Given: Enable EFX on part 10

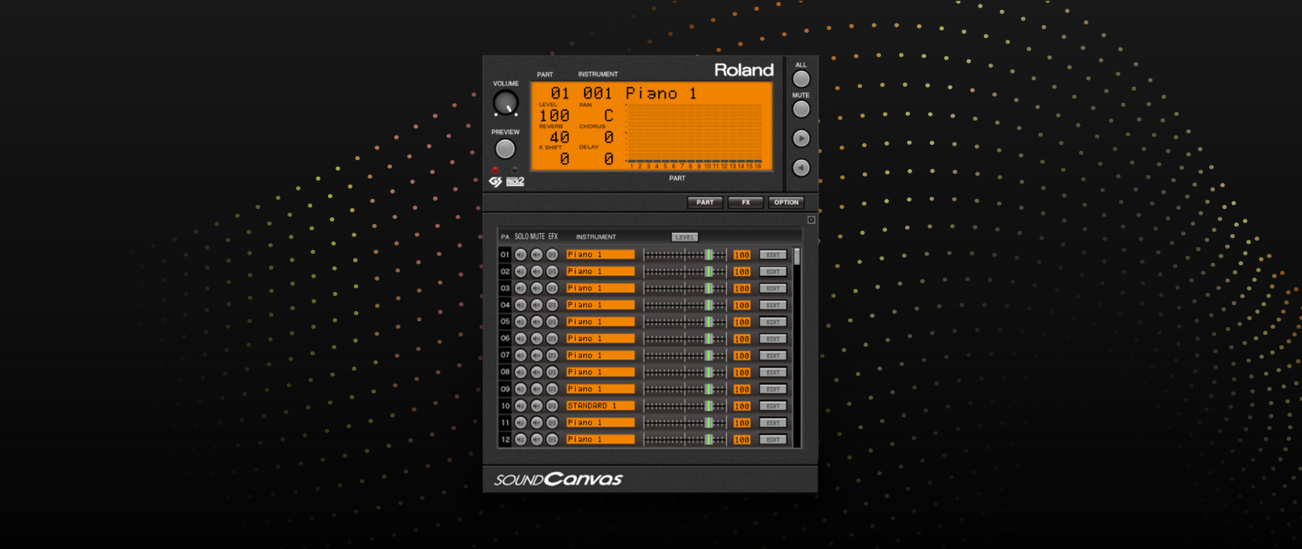Looking at the screenshot, I should (x=552, y=406).
